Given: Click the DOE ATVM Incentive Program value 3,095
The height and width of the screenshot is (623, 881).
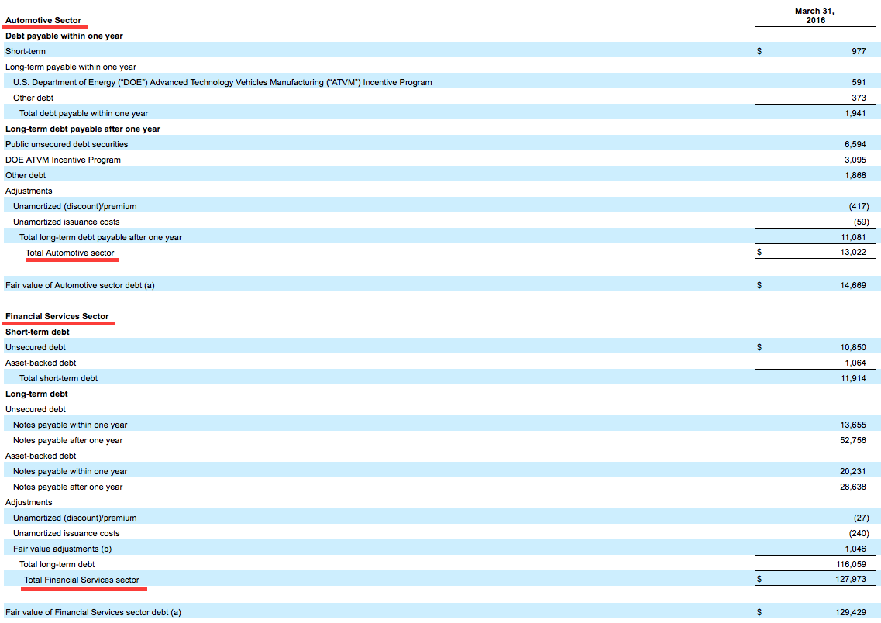Looking at the screenshot, I should click(860, 159).
